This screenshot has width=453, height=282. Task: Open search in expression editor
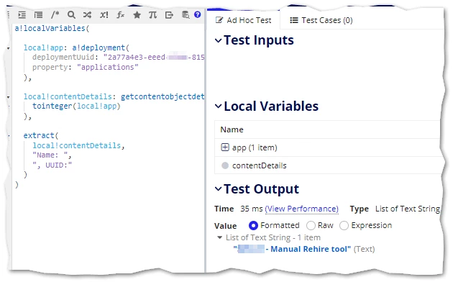(71, 14)
